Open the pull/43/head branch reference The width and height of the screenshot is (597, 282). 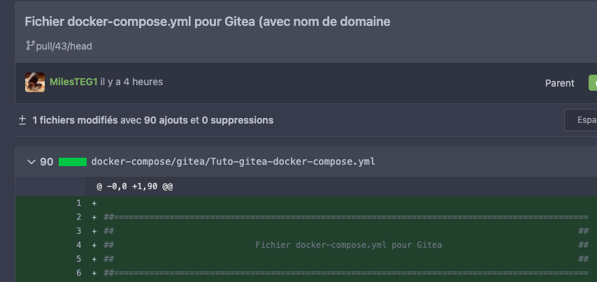[x=64, y=46]
